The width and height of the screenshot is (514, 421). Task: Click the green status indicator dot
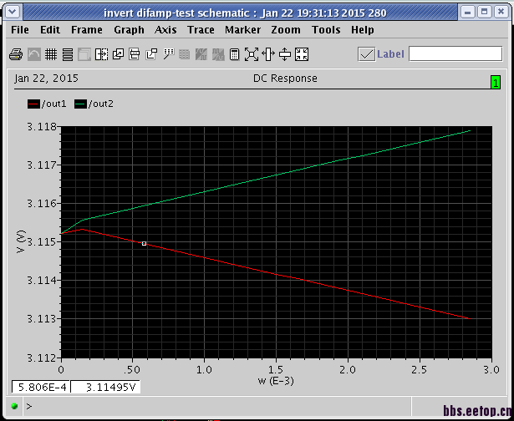click(14, 406)
